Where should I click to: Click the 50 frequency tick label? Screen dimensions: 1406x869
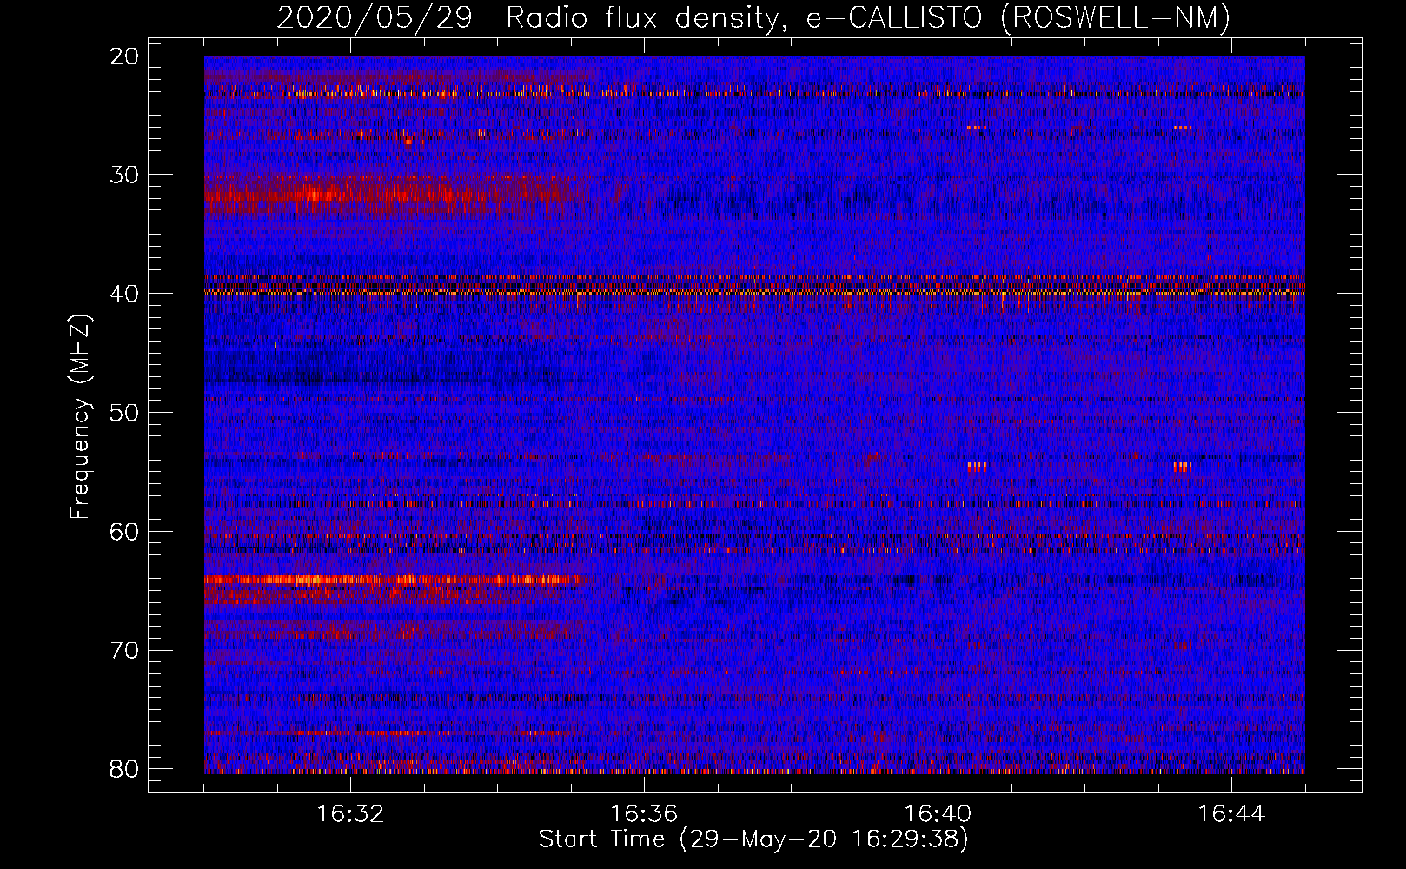pyautogui.click(x=124, y=413)
